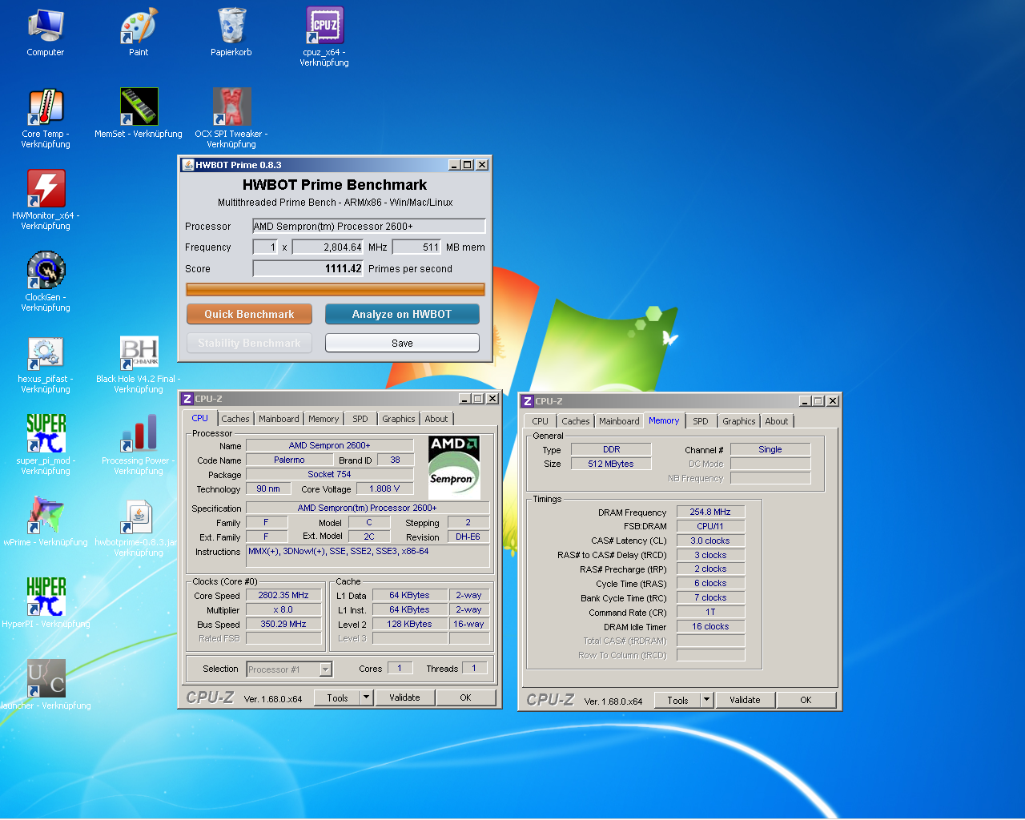Screen dimensions: 1025x820
Task: Click the Save button in HWBOT Prime
Action: (402, 343)
